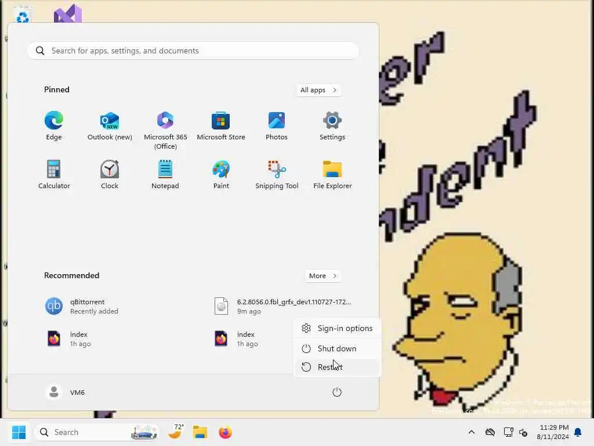Click the Start menu search field
Screen dimensions: 594x446
pyautogui.click(x=193, y=51)
